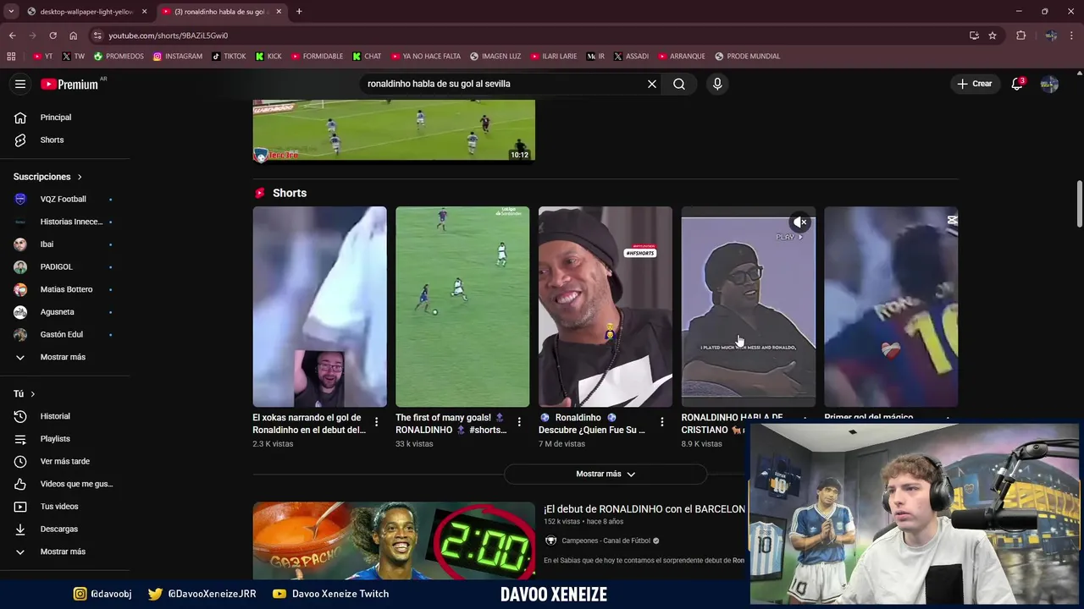Unmute the previewing Short speaker icon
Screen dimensions: 1084x609
point(799,222)
